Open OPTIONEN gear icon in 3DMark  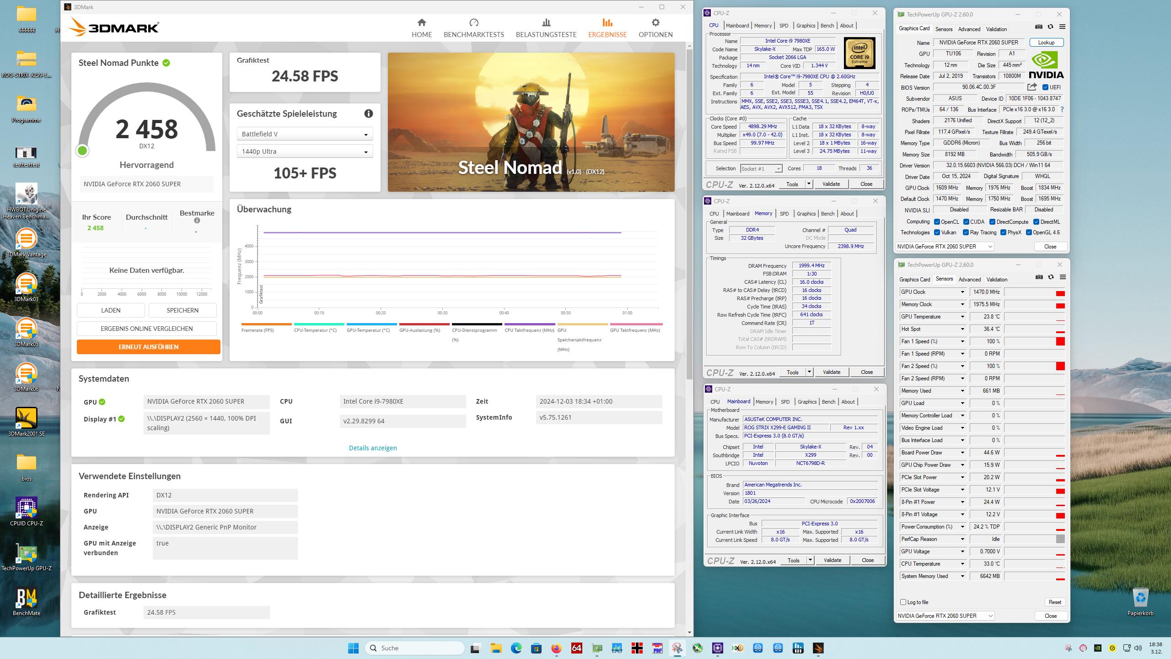(x=655, y=22)
